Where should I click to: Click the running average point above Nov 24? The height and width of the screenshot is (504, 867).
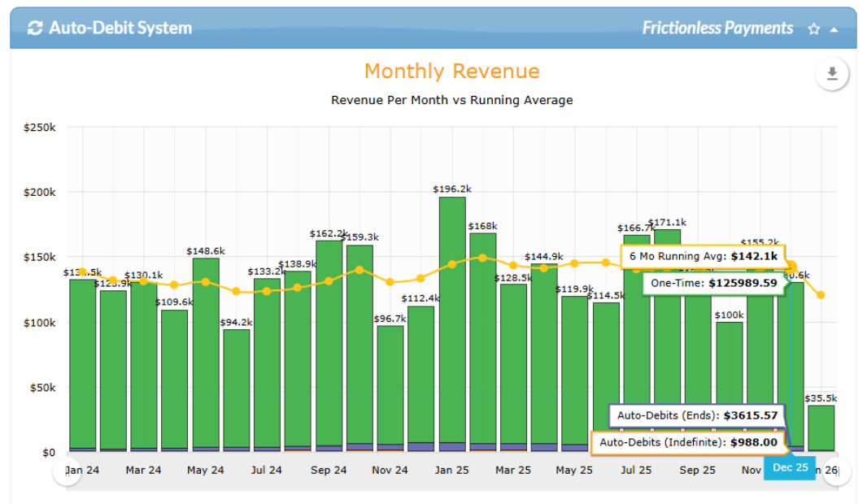pos(390,282)
